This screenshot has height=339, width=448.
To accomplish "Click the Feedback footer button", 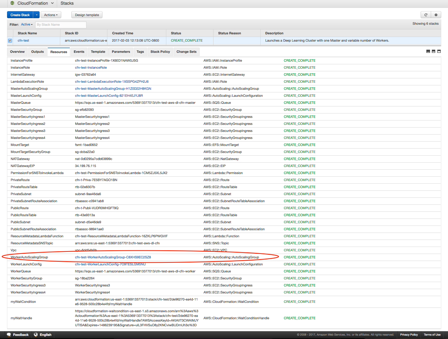I will [x=18, y=335].
